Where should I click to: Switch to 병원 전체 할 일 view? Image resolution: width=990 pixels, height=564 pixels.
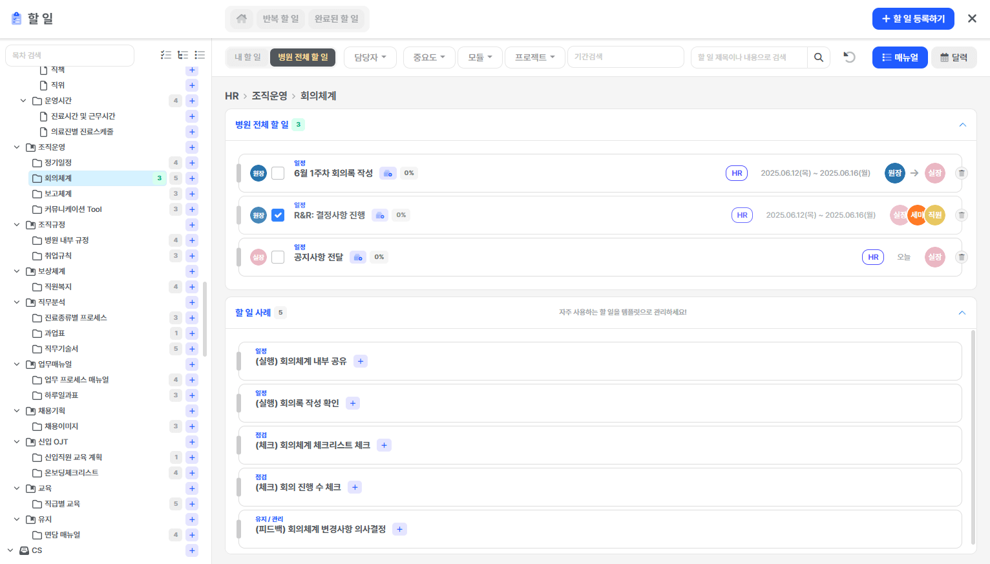303,57
